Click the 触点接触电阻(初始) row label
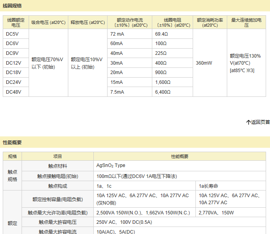270x234 pixels. (x=58, y=176)
